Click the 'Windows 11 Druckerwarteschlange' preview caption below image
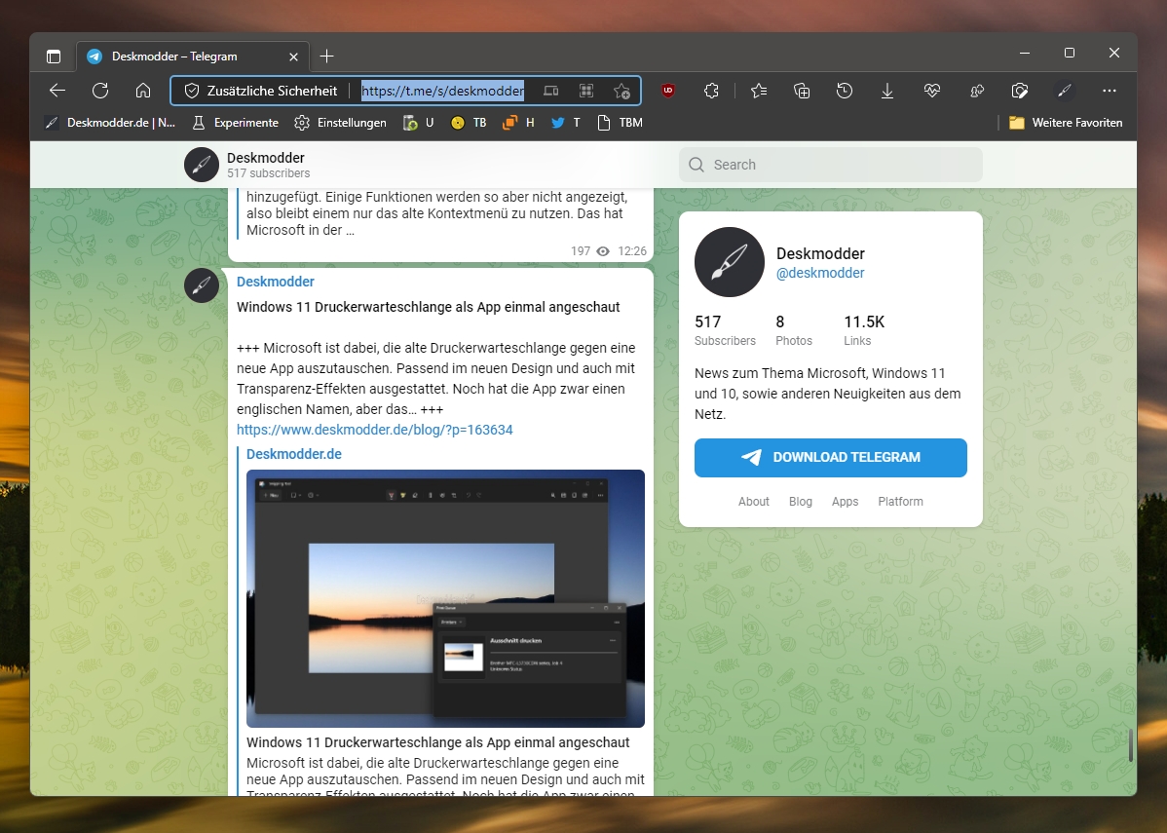 point(437,742)
